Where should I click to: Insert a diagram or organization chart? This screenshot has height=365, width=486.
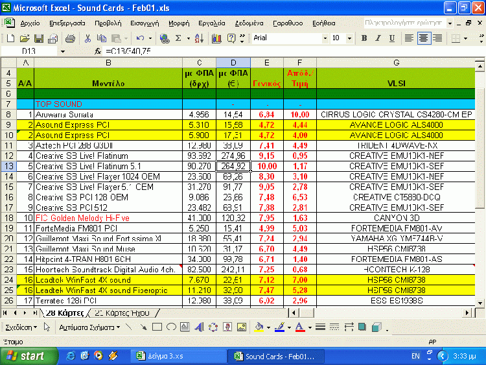[x=213, y=327]
